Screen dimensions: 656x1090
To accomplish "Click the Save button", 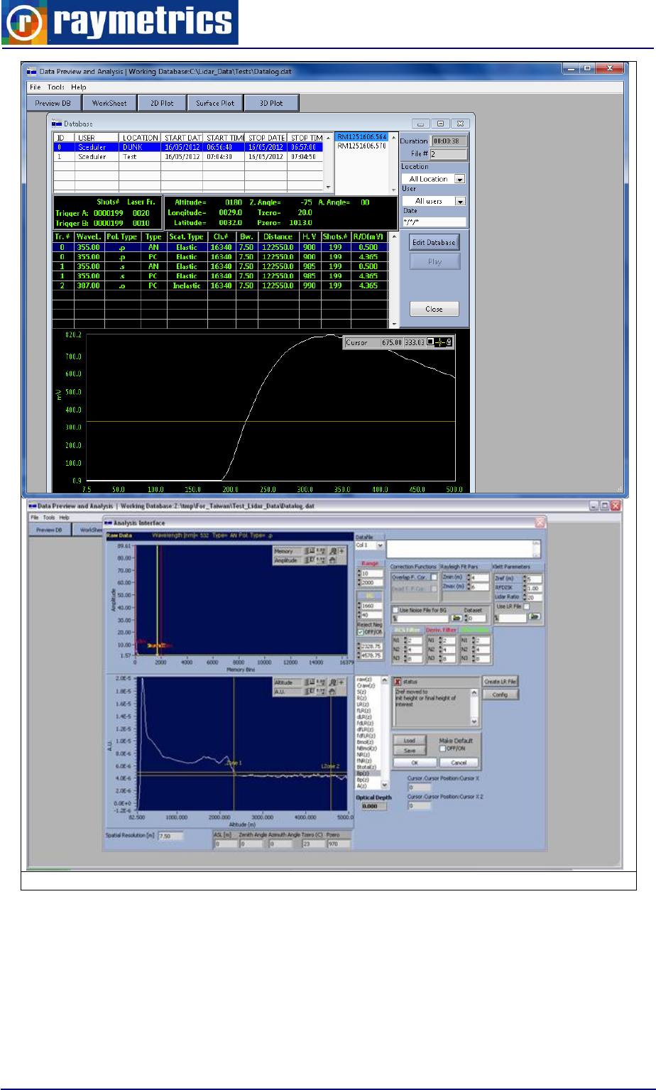I will click(410, 751).
